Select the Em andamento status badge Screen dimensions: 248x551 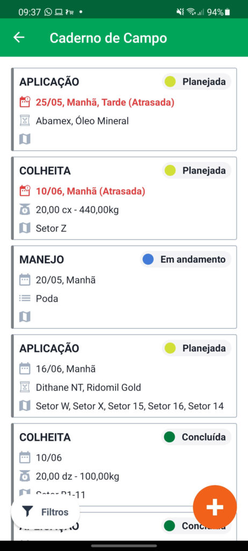click(186, 260)
